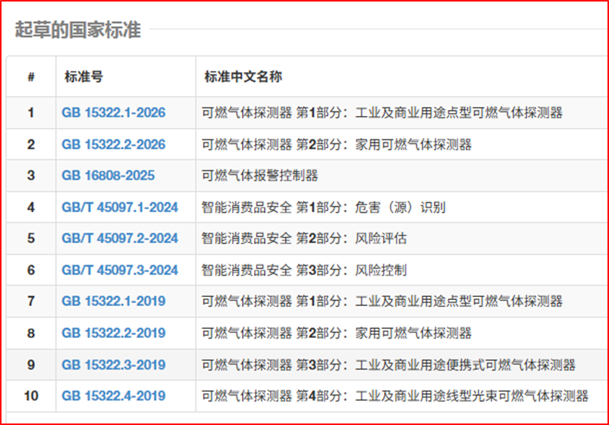Click the 标准号 column header

pyautogui.click(x=83, y=77)
